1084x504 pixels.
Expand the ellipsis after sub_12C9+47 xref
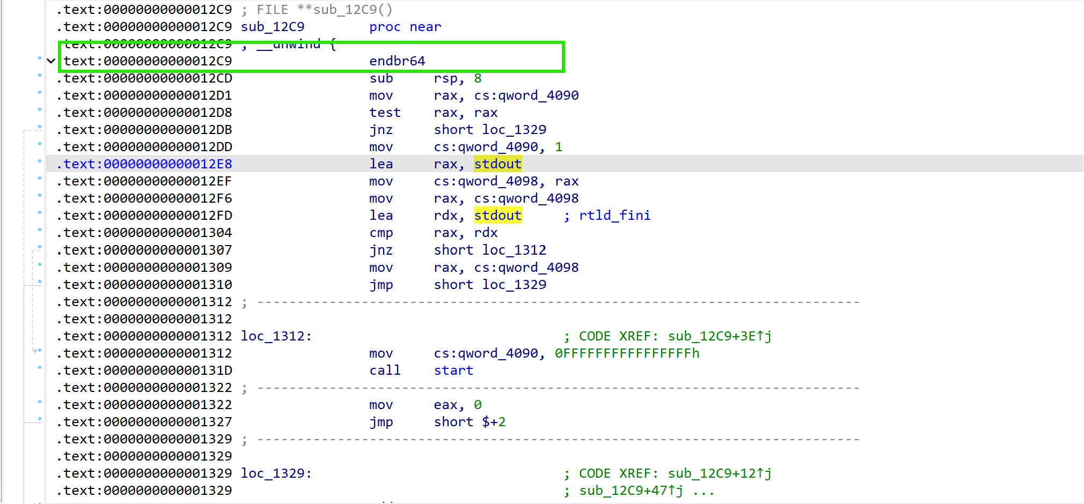(704, 491)
